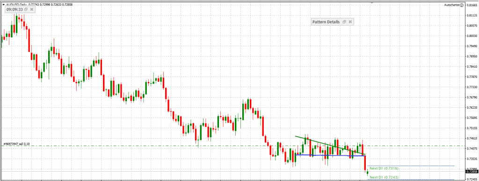This screenshot has width=479, height=181.
Task: Click the 0.81665 price scale label
Action: (x=472, y=6)
